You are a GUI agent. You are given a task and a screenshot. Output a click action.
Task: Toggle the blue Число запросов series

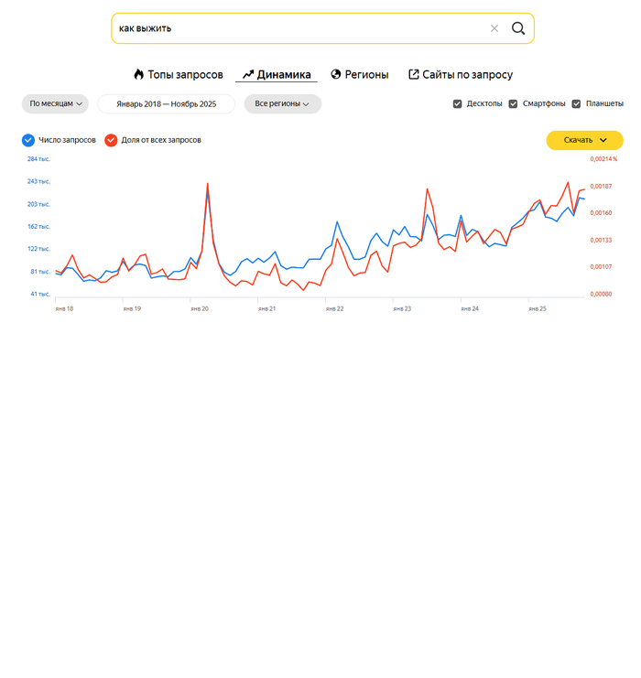point(28,140)
